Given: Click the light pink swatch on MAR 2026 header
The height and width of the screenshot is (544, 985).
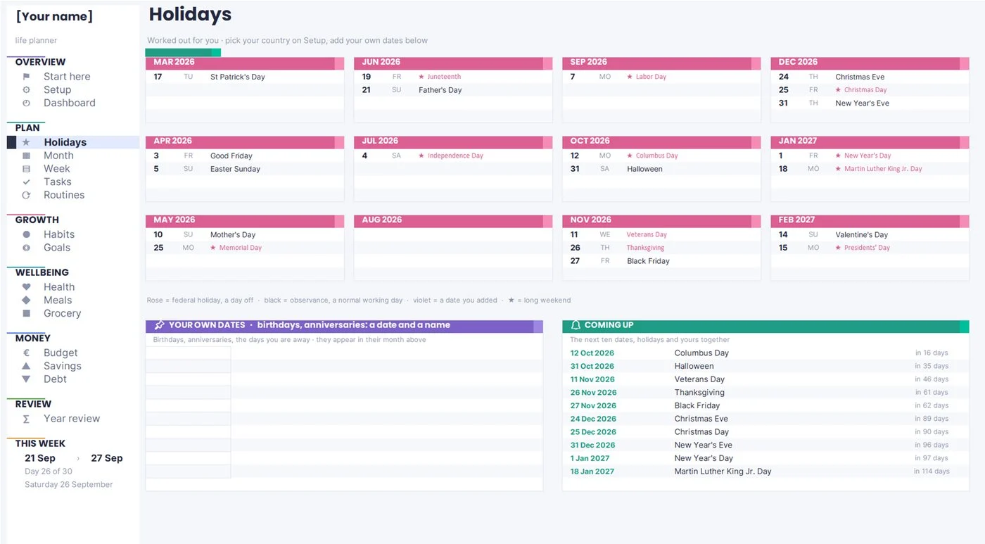Looking at the screenshot, I should pyautogui.click(x=340, y=63).
